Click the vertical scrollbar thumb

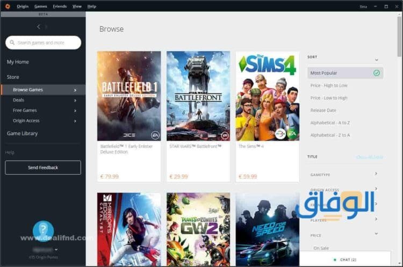[x=399, y=36]
